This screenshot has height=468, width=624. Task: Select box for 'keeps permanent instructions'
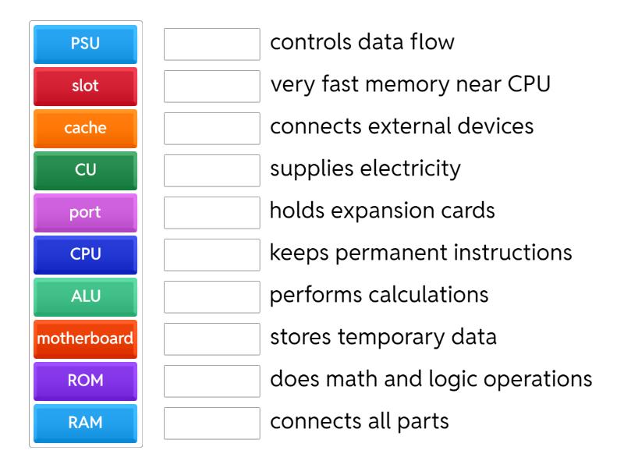pos(212,255)
